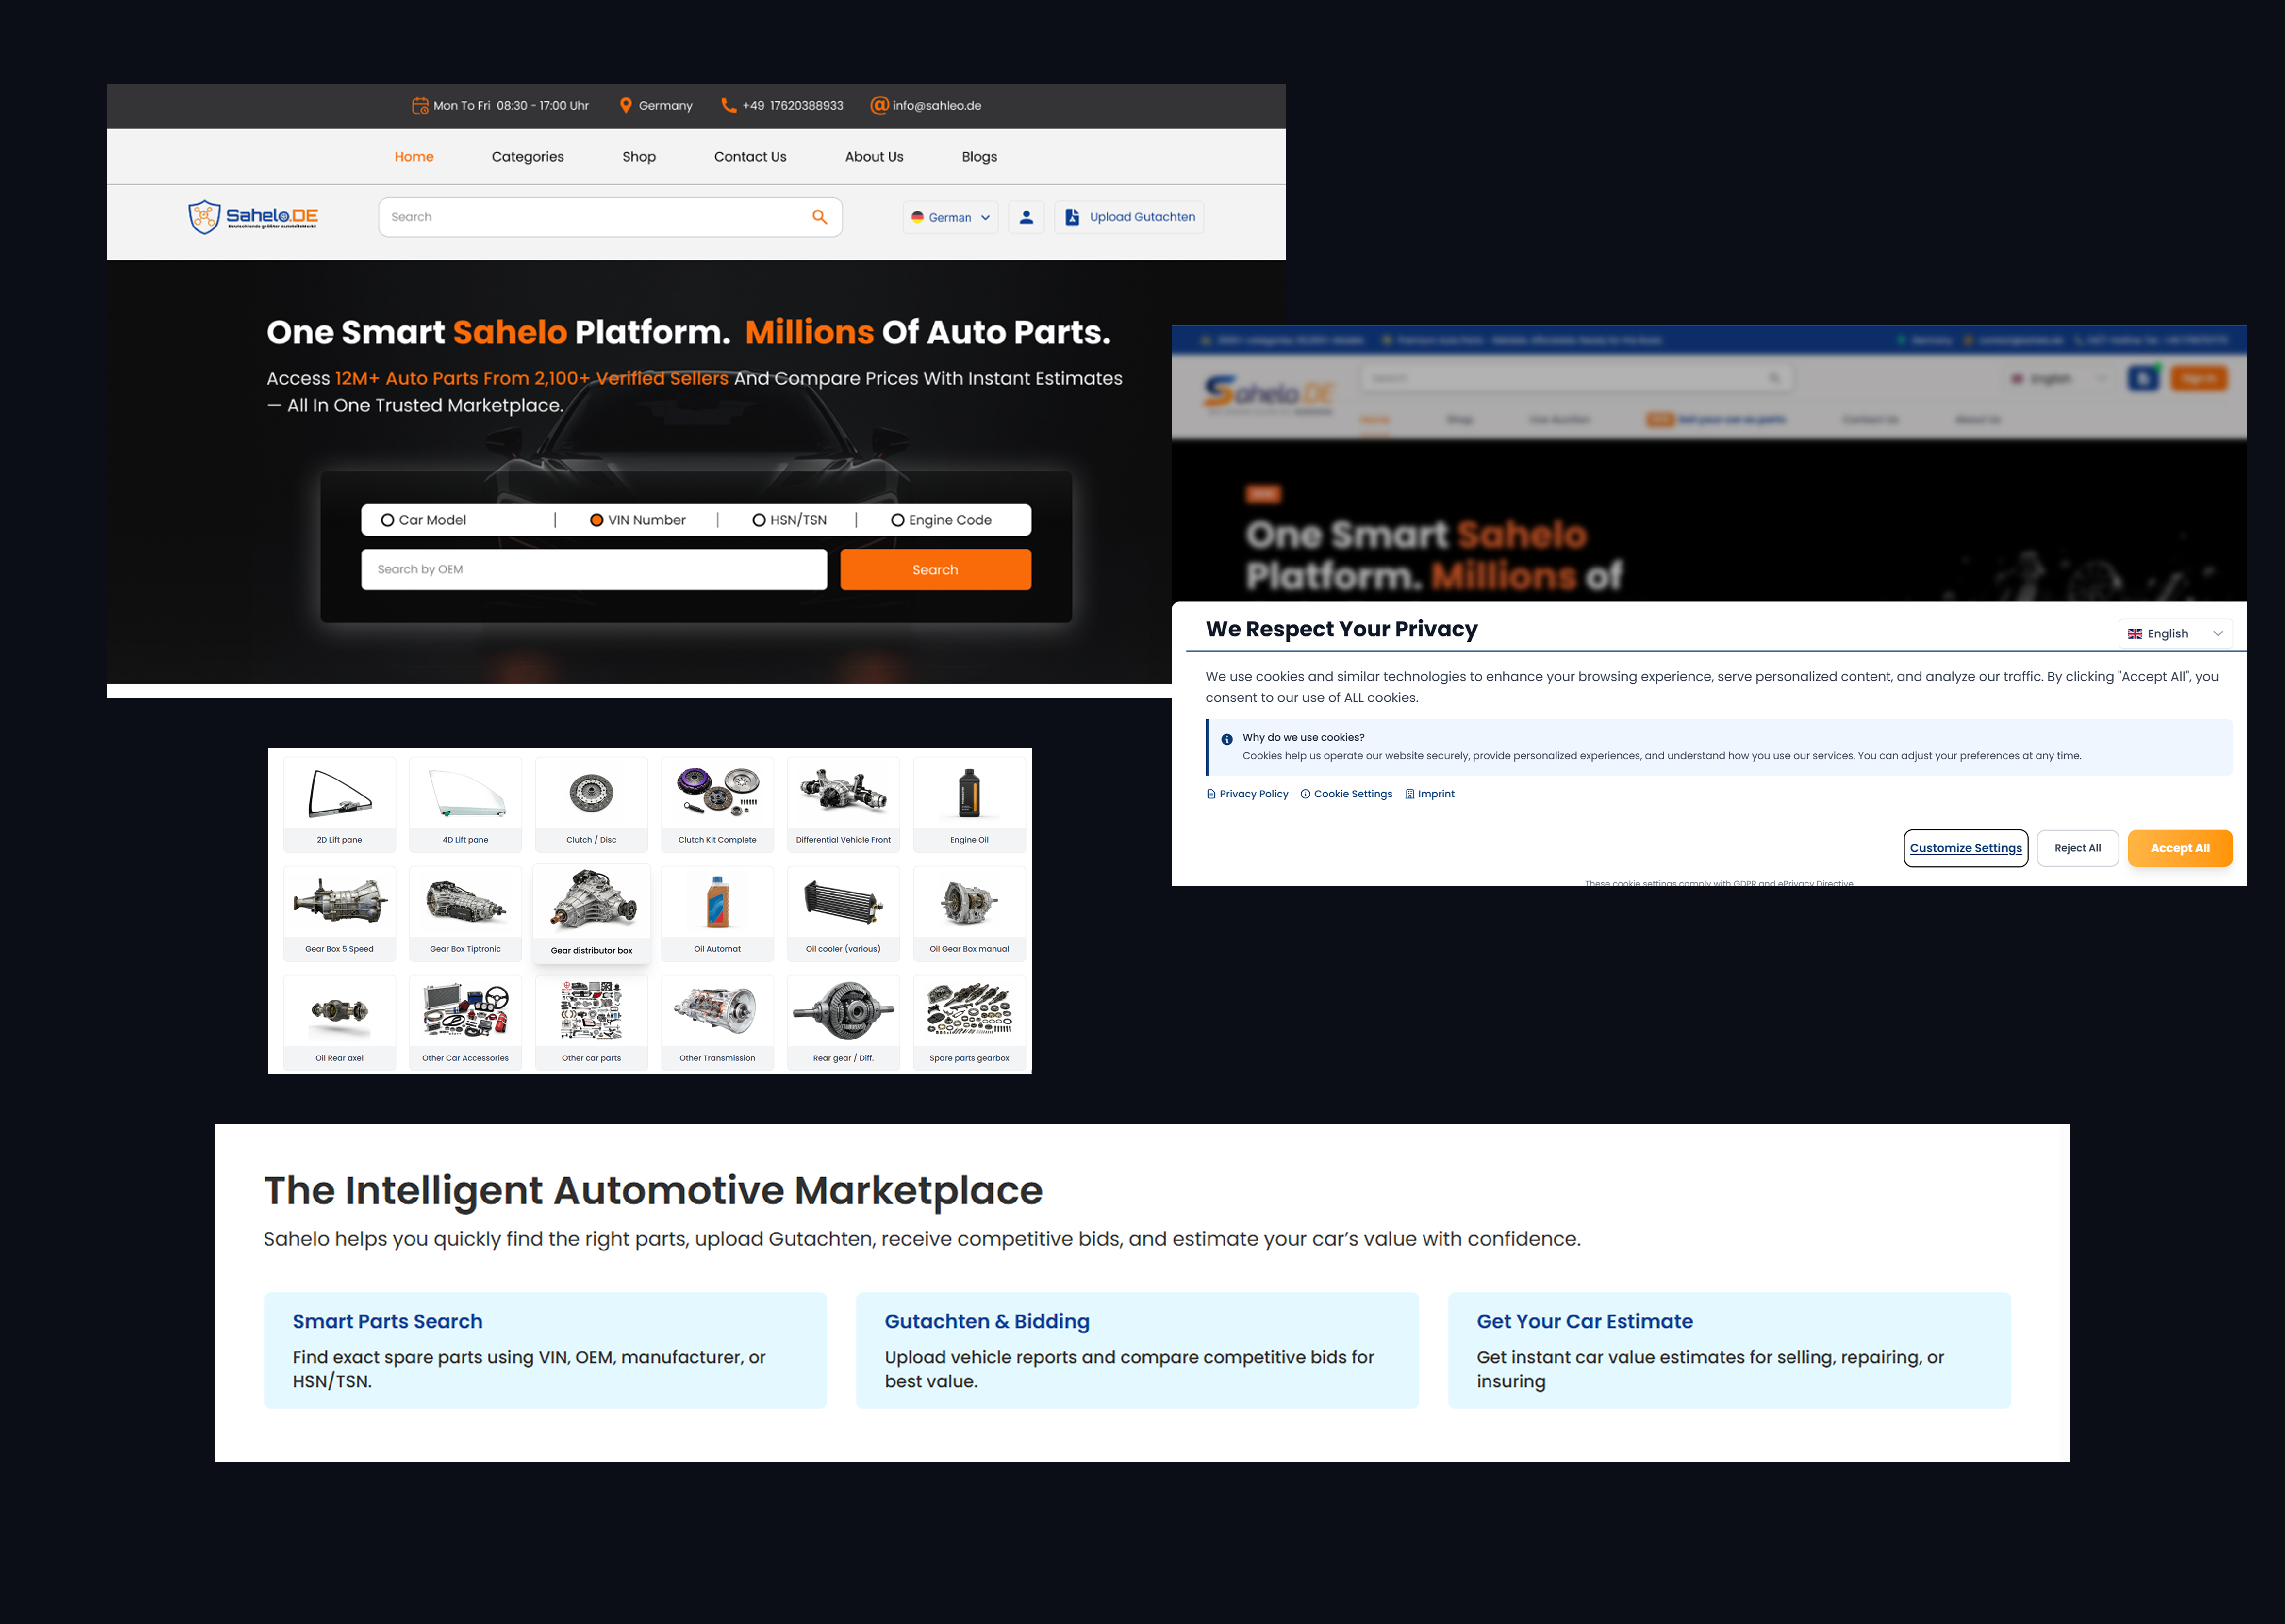Select the VIN Number radio option
The image size is (2285, 1624).
(596, 520)
